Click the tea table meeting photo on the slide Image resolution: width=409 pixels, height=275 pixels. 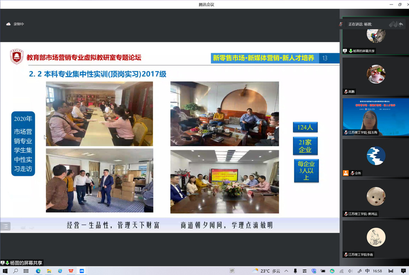pyautogui.click(x=225, y=114)
